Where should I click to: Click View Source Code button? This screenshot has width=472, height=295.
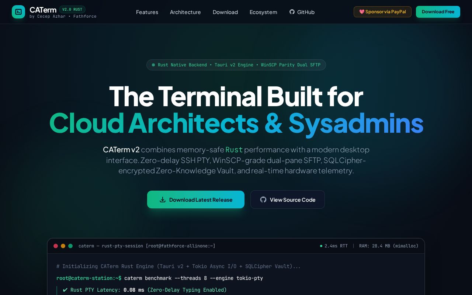click(288, 199)
